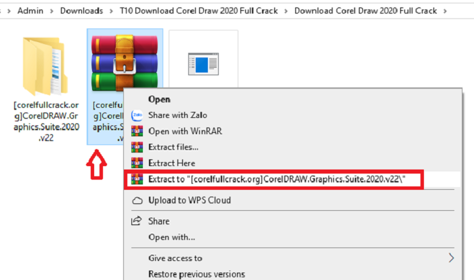
Task: Choose "Open" from the context menu
Action: click(x=159, y=100)
